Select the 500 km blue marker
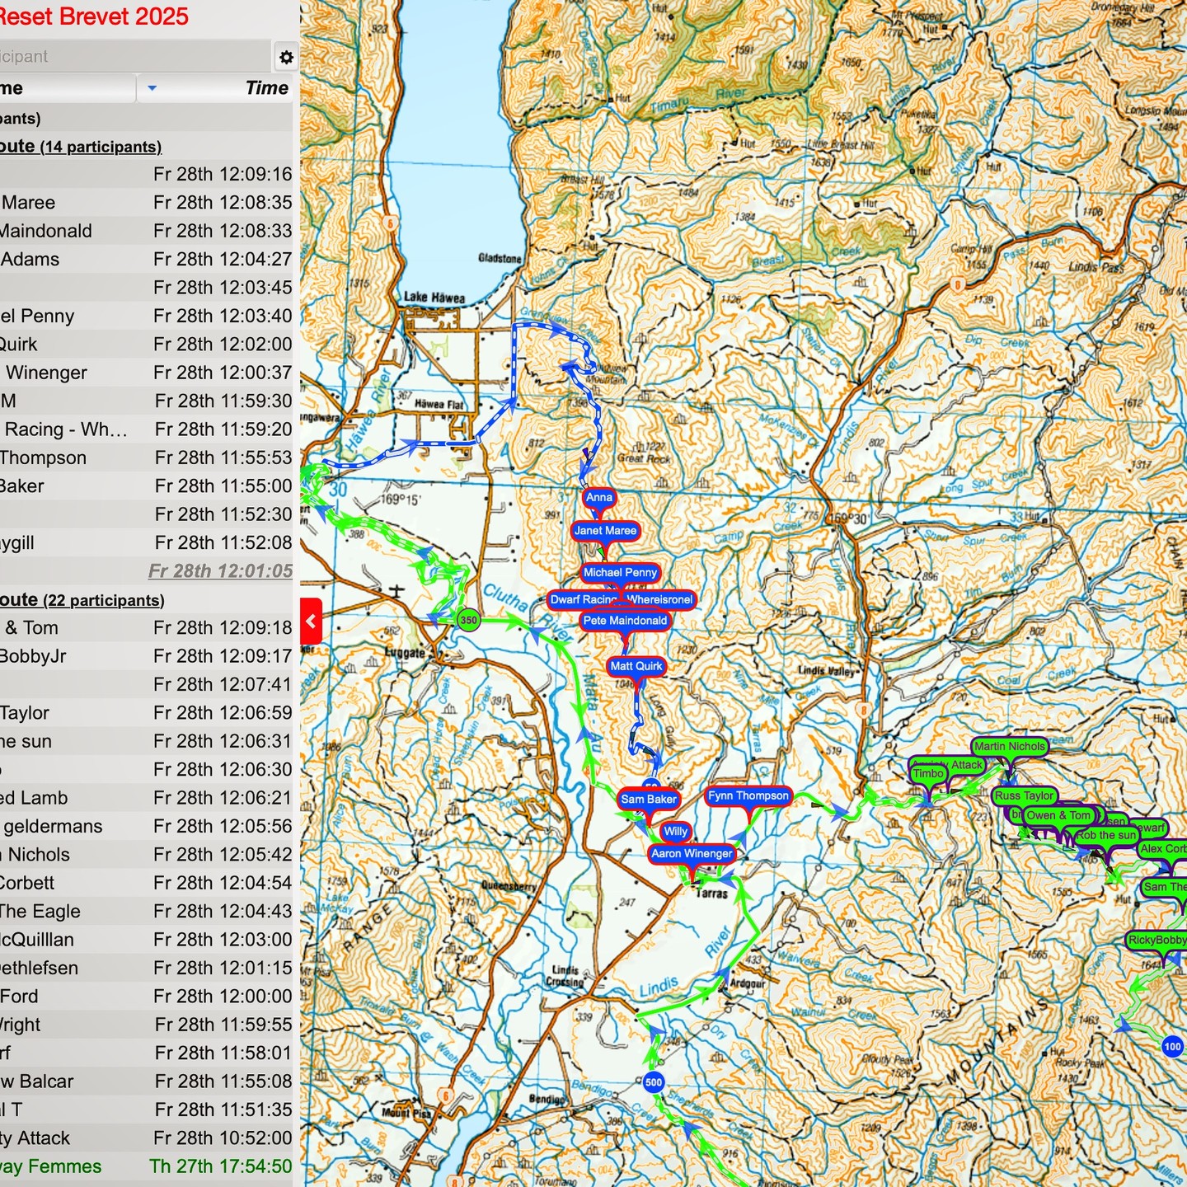The width and height of the screenshot is (1187, 1187). pyautogui.click(x=653, y=1082)
